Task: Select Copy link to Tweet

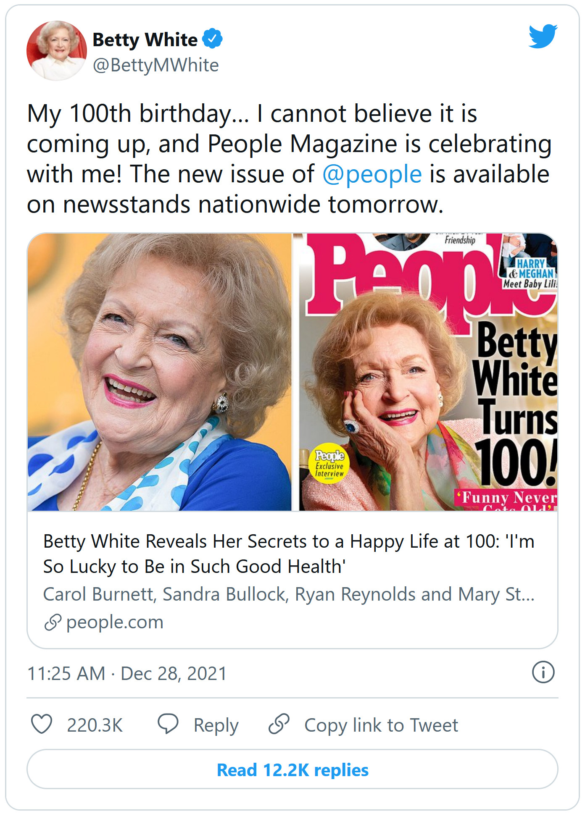Action: 381,725
